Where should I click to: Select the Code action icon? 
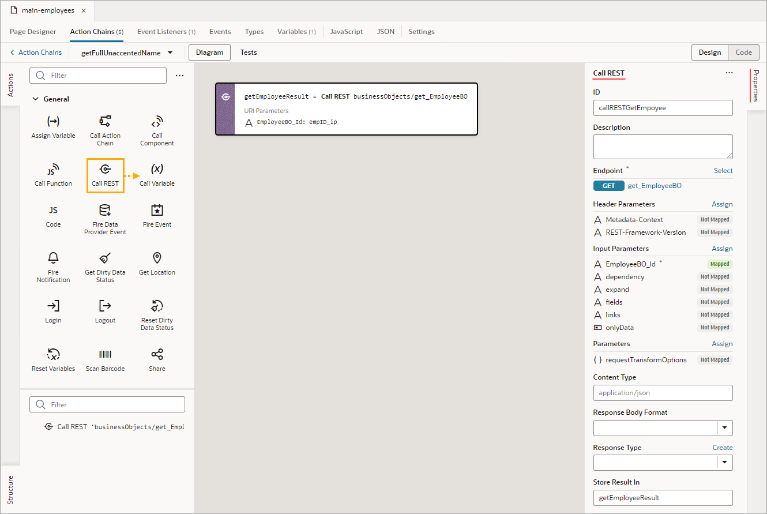(x=53, y=210)
